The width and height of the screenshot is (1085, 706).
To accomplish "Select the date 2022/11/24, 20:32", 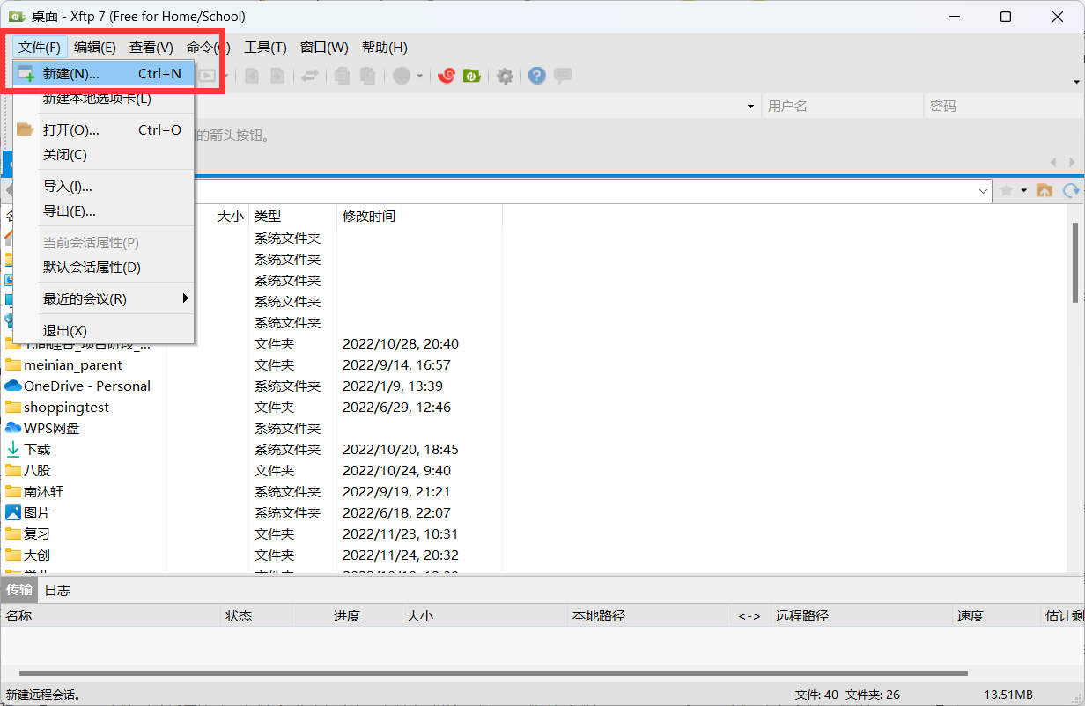I will coord(400,555).
